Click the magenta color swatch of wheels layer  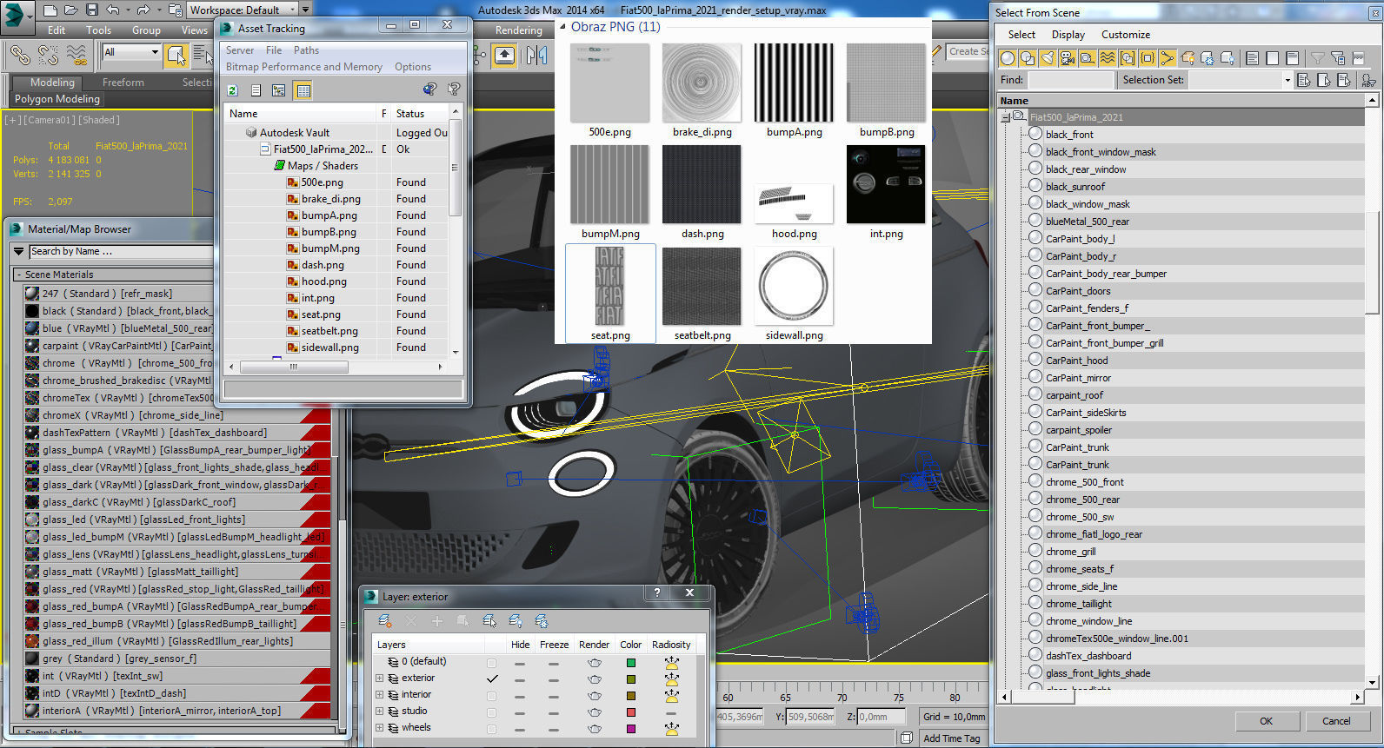(631, 728)
